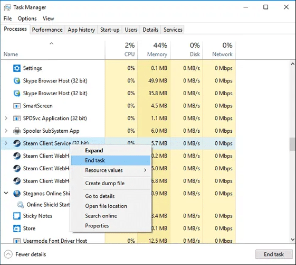Sort by the Network column header
This screenshot has width=296, height=265.
click(219, 50)
